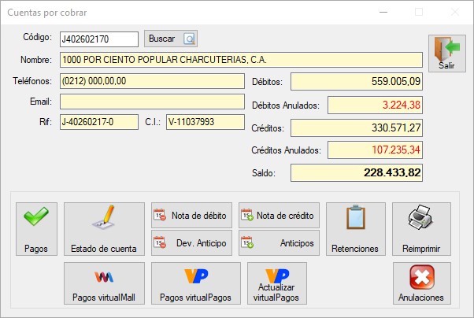Click the Créditos Anulados value 107.235,34

[375, 150]
